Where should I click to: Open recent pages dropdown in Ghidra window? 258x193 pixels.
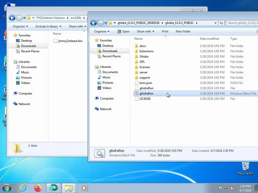106,23
